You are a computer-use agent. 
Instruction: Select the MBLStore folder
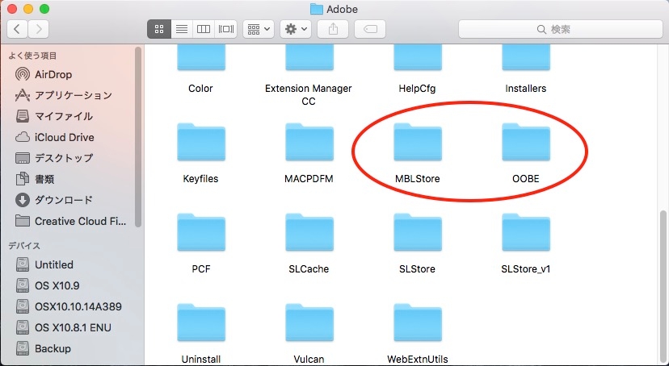(417, 143)
